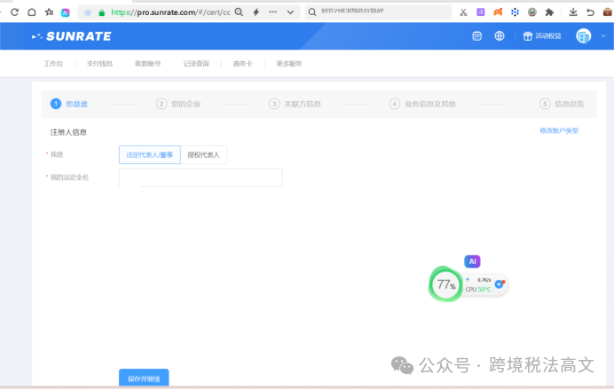This screenshot has width=614, height=390.
Task: Click the undo arrow toolbar icon
Action: click(x=590, y=12)
